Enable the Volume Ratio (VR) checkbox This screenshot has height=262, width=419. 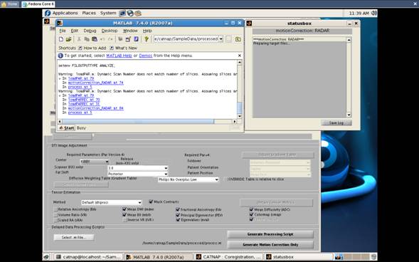pos(56,215)
